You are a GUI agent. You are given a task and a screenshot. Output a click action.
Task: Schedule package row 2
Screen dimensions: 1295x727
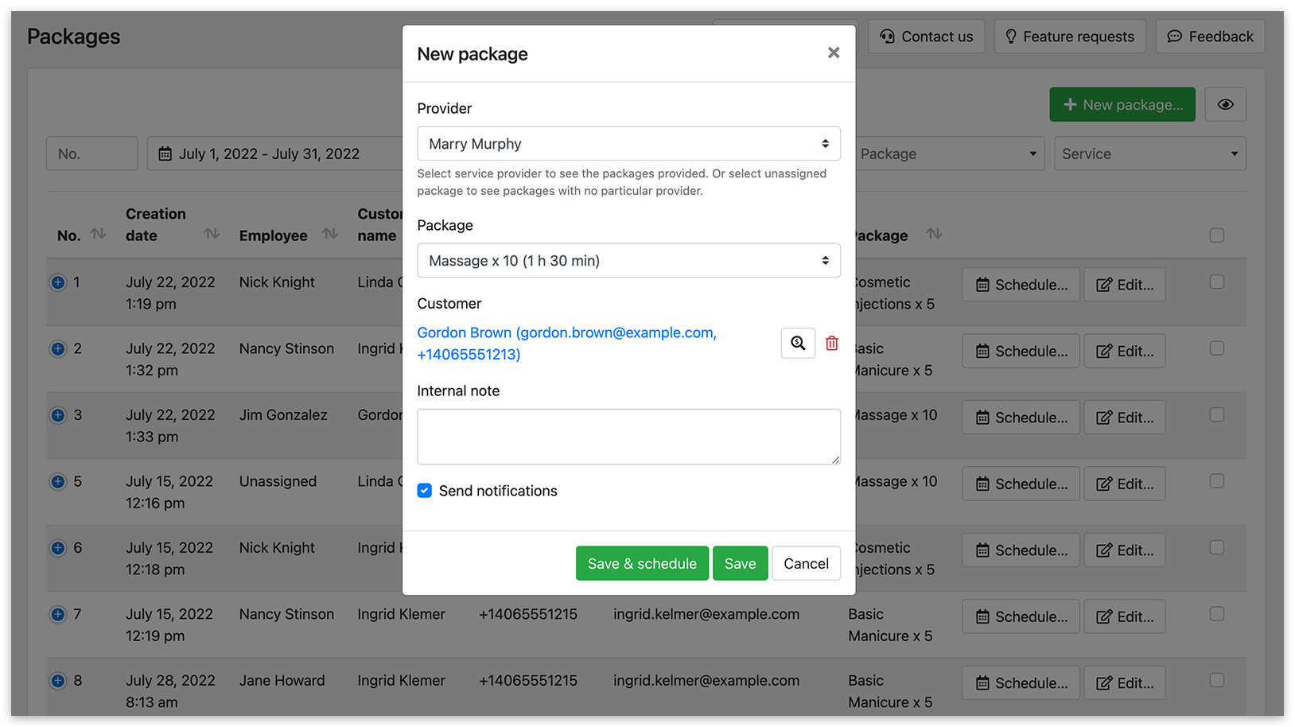(1021, 351)
